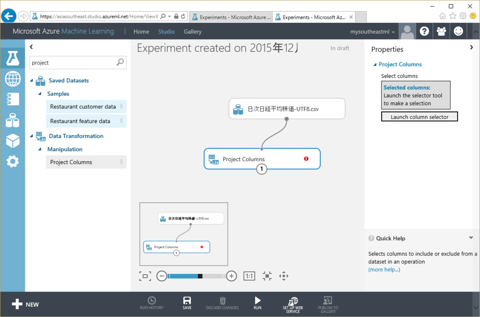
Task: Collapse the Samples tree node
Action: point(39,94)
